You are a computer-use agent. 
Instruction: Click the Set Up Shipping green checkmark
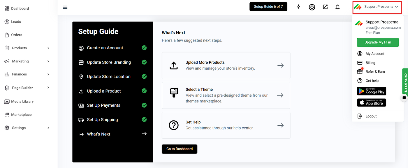pyautogui.click(x=144, y=119)
